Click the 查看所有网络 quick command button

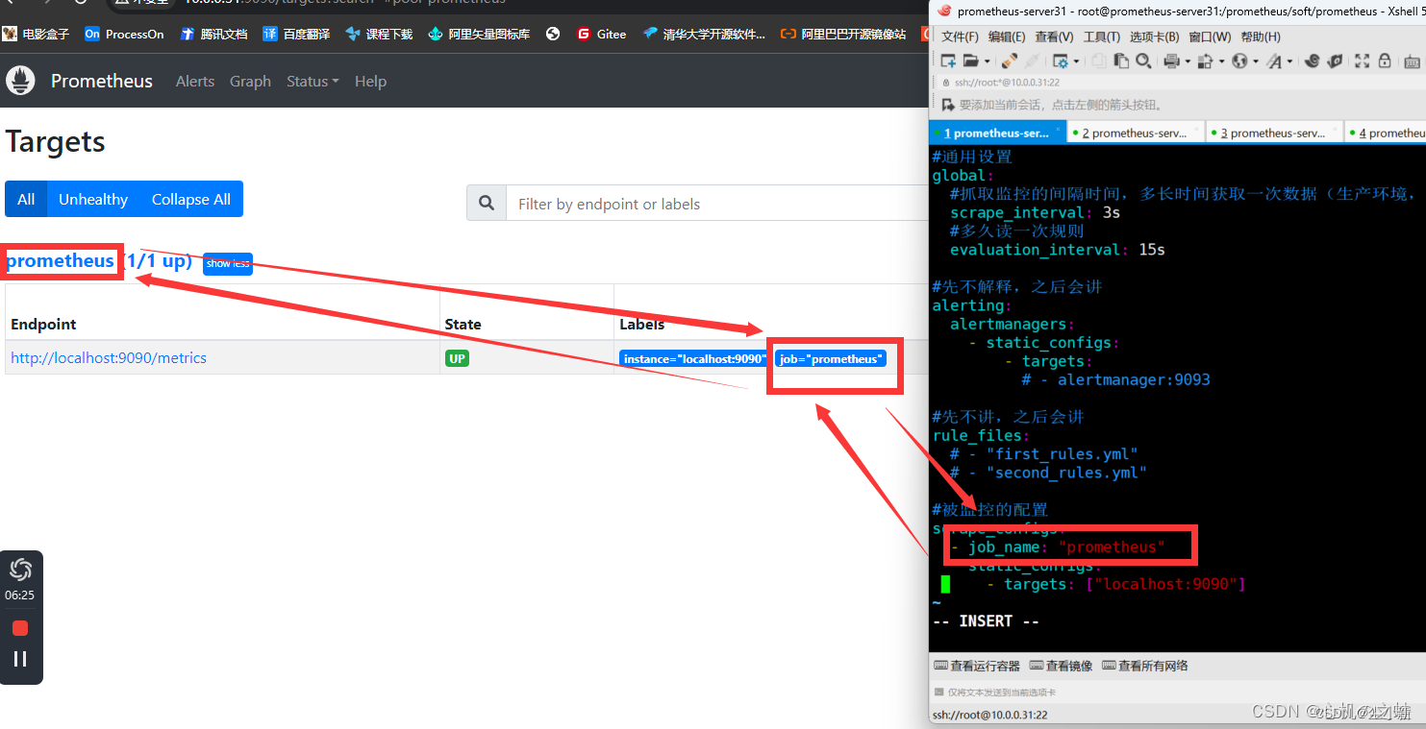pyautogui.click(x=1145, y=666)
